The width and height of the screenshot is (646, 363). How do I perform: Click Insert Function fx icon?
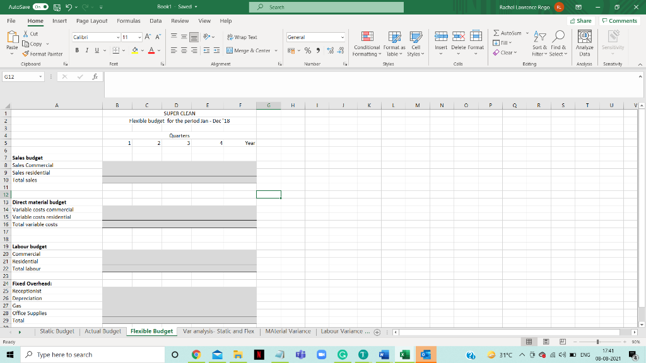tap(95, 76)
